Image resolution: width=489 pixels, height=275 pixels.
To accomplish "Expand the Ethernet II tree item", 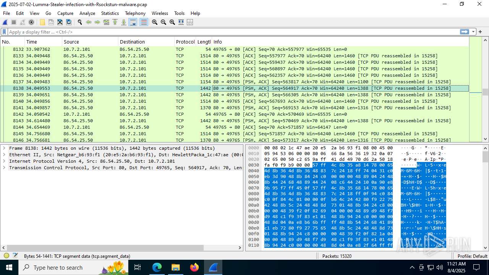I will point(4,155).
